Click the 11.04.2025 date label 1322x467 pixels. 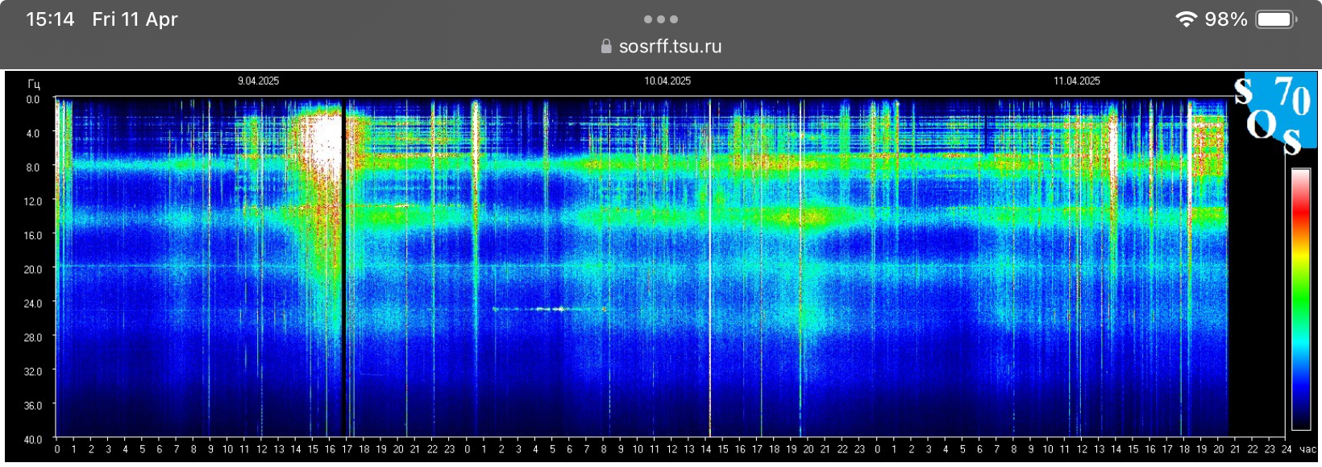coord(1077,81)
